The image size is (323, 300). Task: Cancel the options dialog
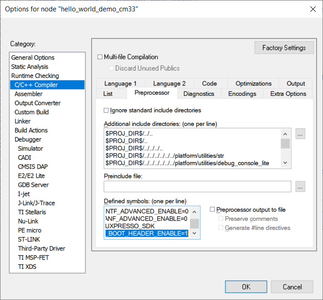(x=292, y=287)
